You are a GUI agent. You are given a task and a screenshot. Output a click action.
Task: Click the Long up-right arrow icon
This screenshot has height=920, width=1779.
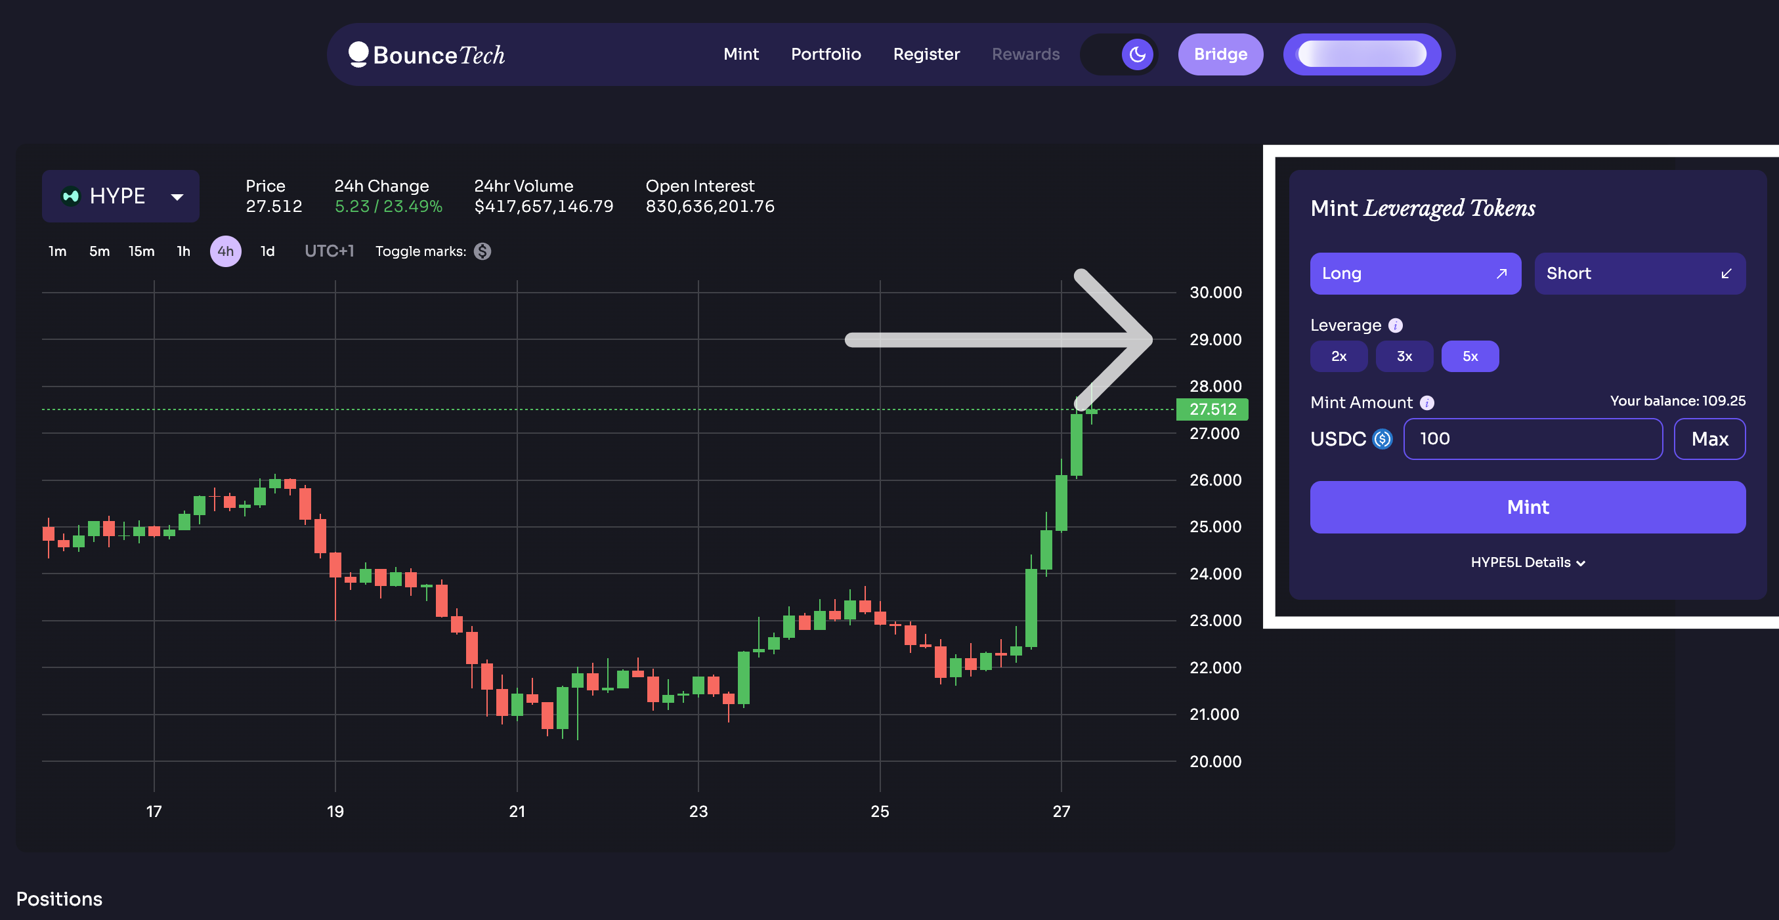(x=1501, y=274)
